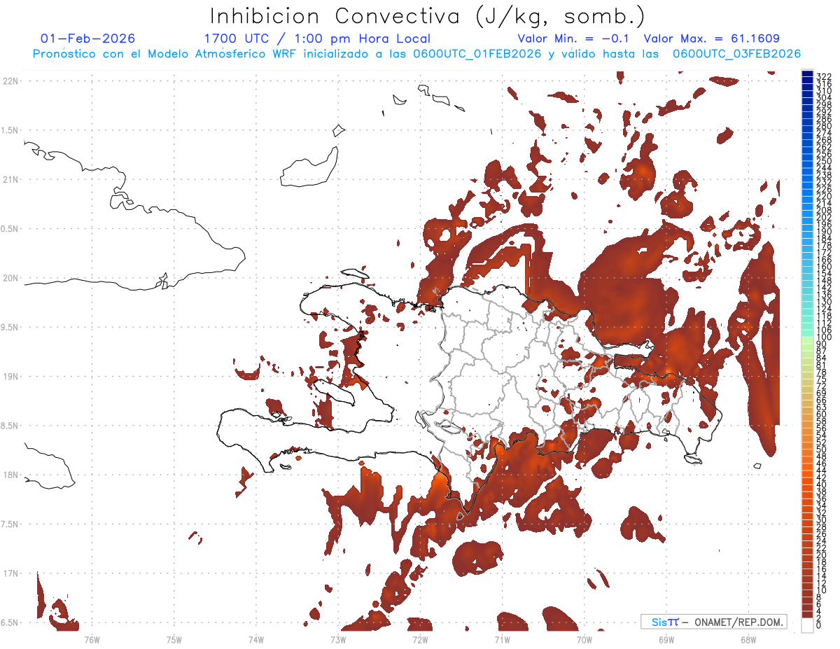This screenshot has height=649, width=840.
Task: Click the 76W longitude label
Action: (92, 638)
